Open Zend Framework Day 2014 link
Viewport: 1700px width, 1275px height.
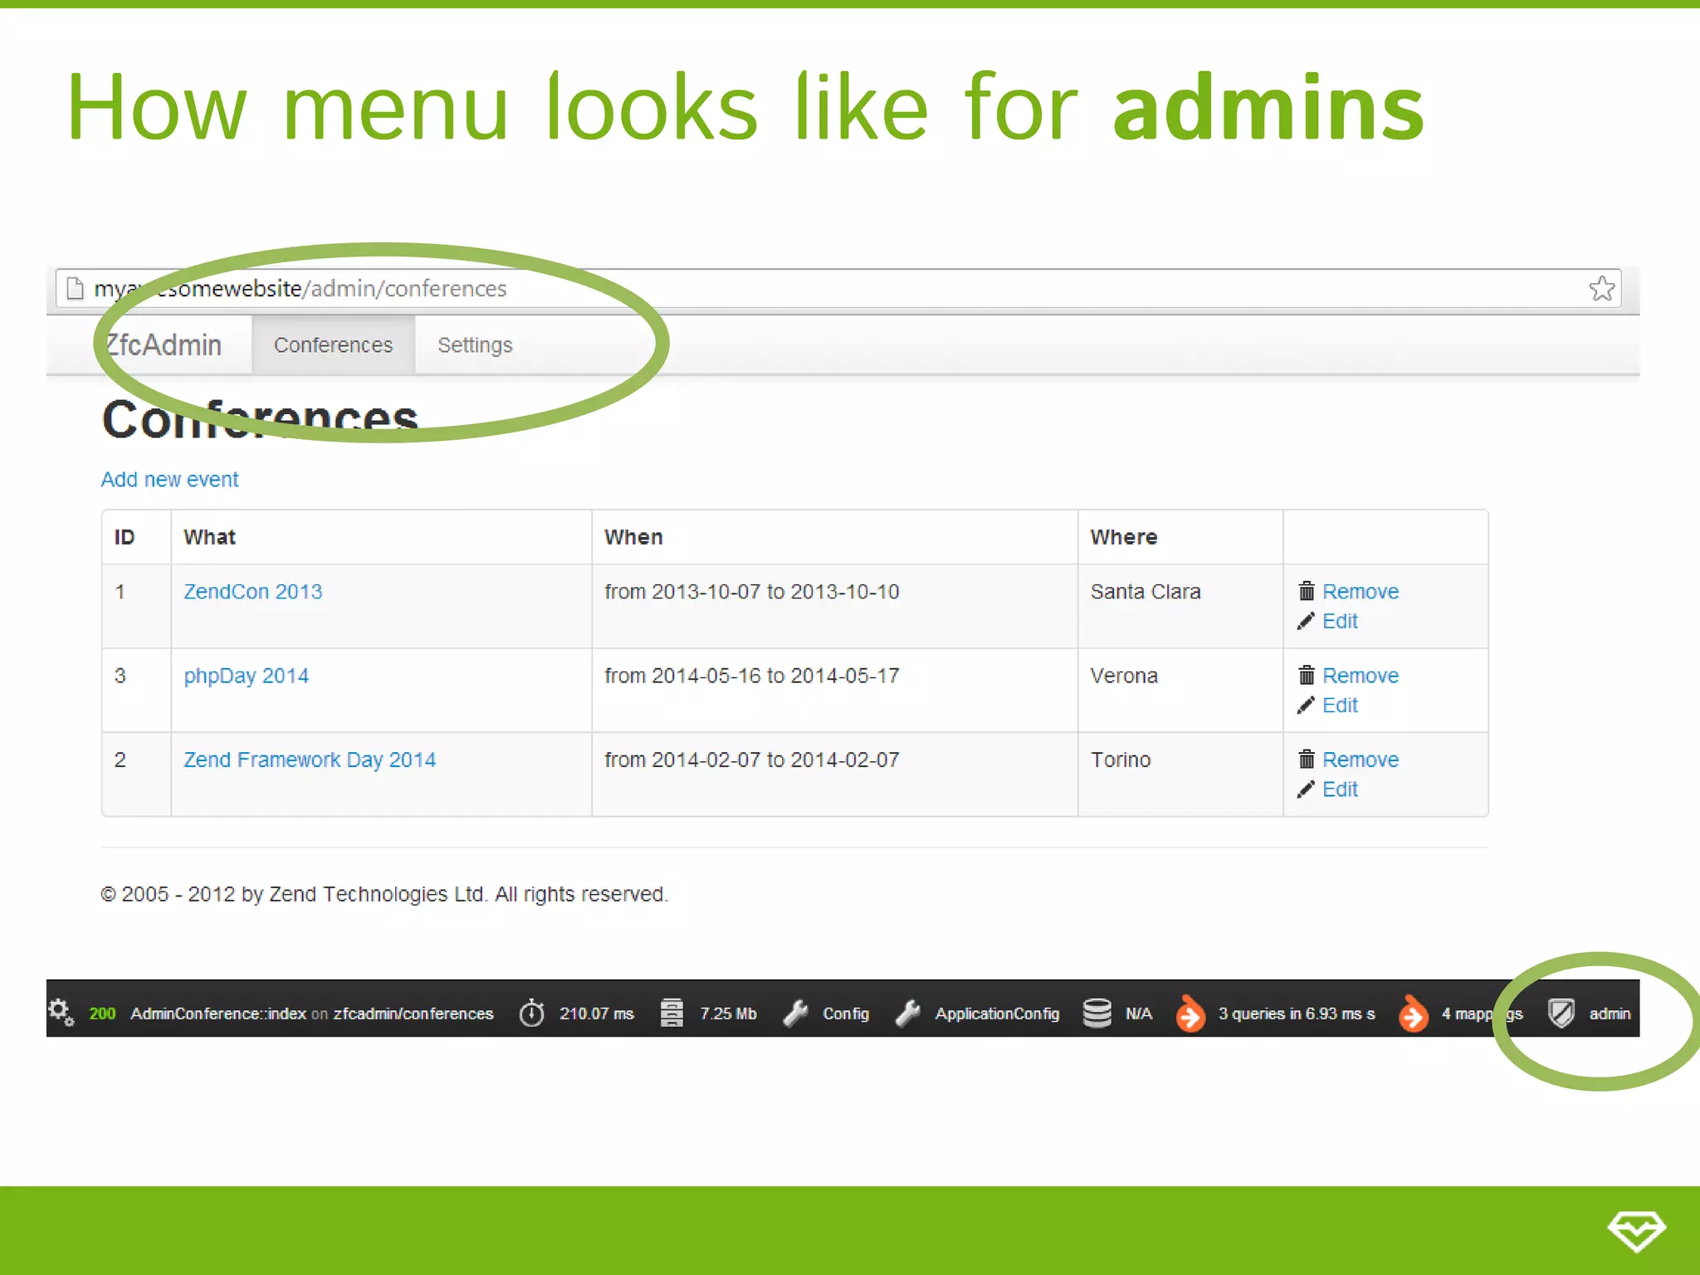pyautogui.click(x=310, y=760)
